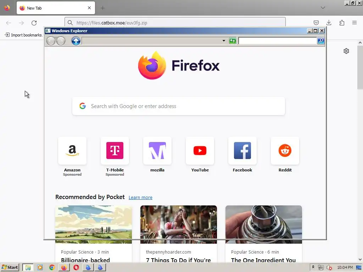The height and width of the screenshot is (272, 363).
Task: Click the Windows Explorer forward button
Action: [x=61, y=41]
